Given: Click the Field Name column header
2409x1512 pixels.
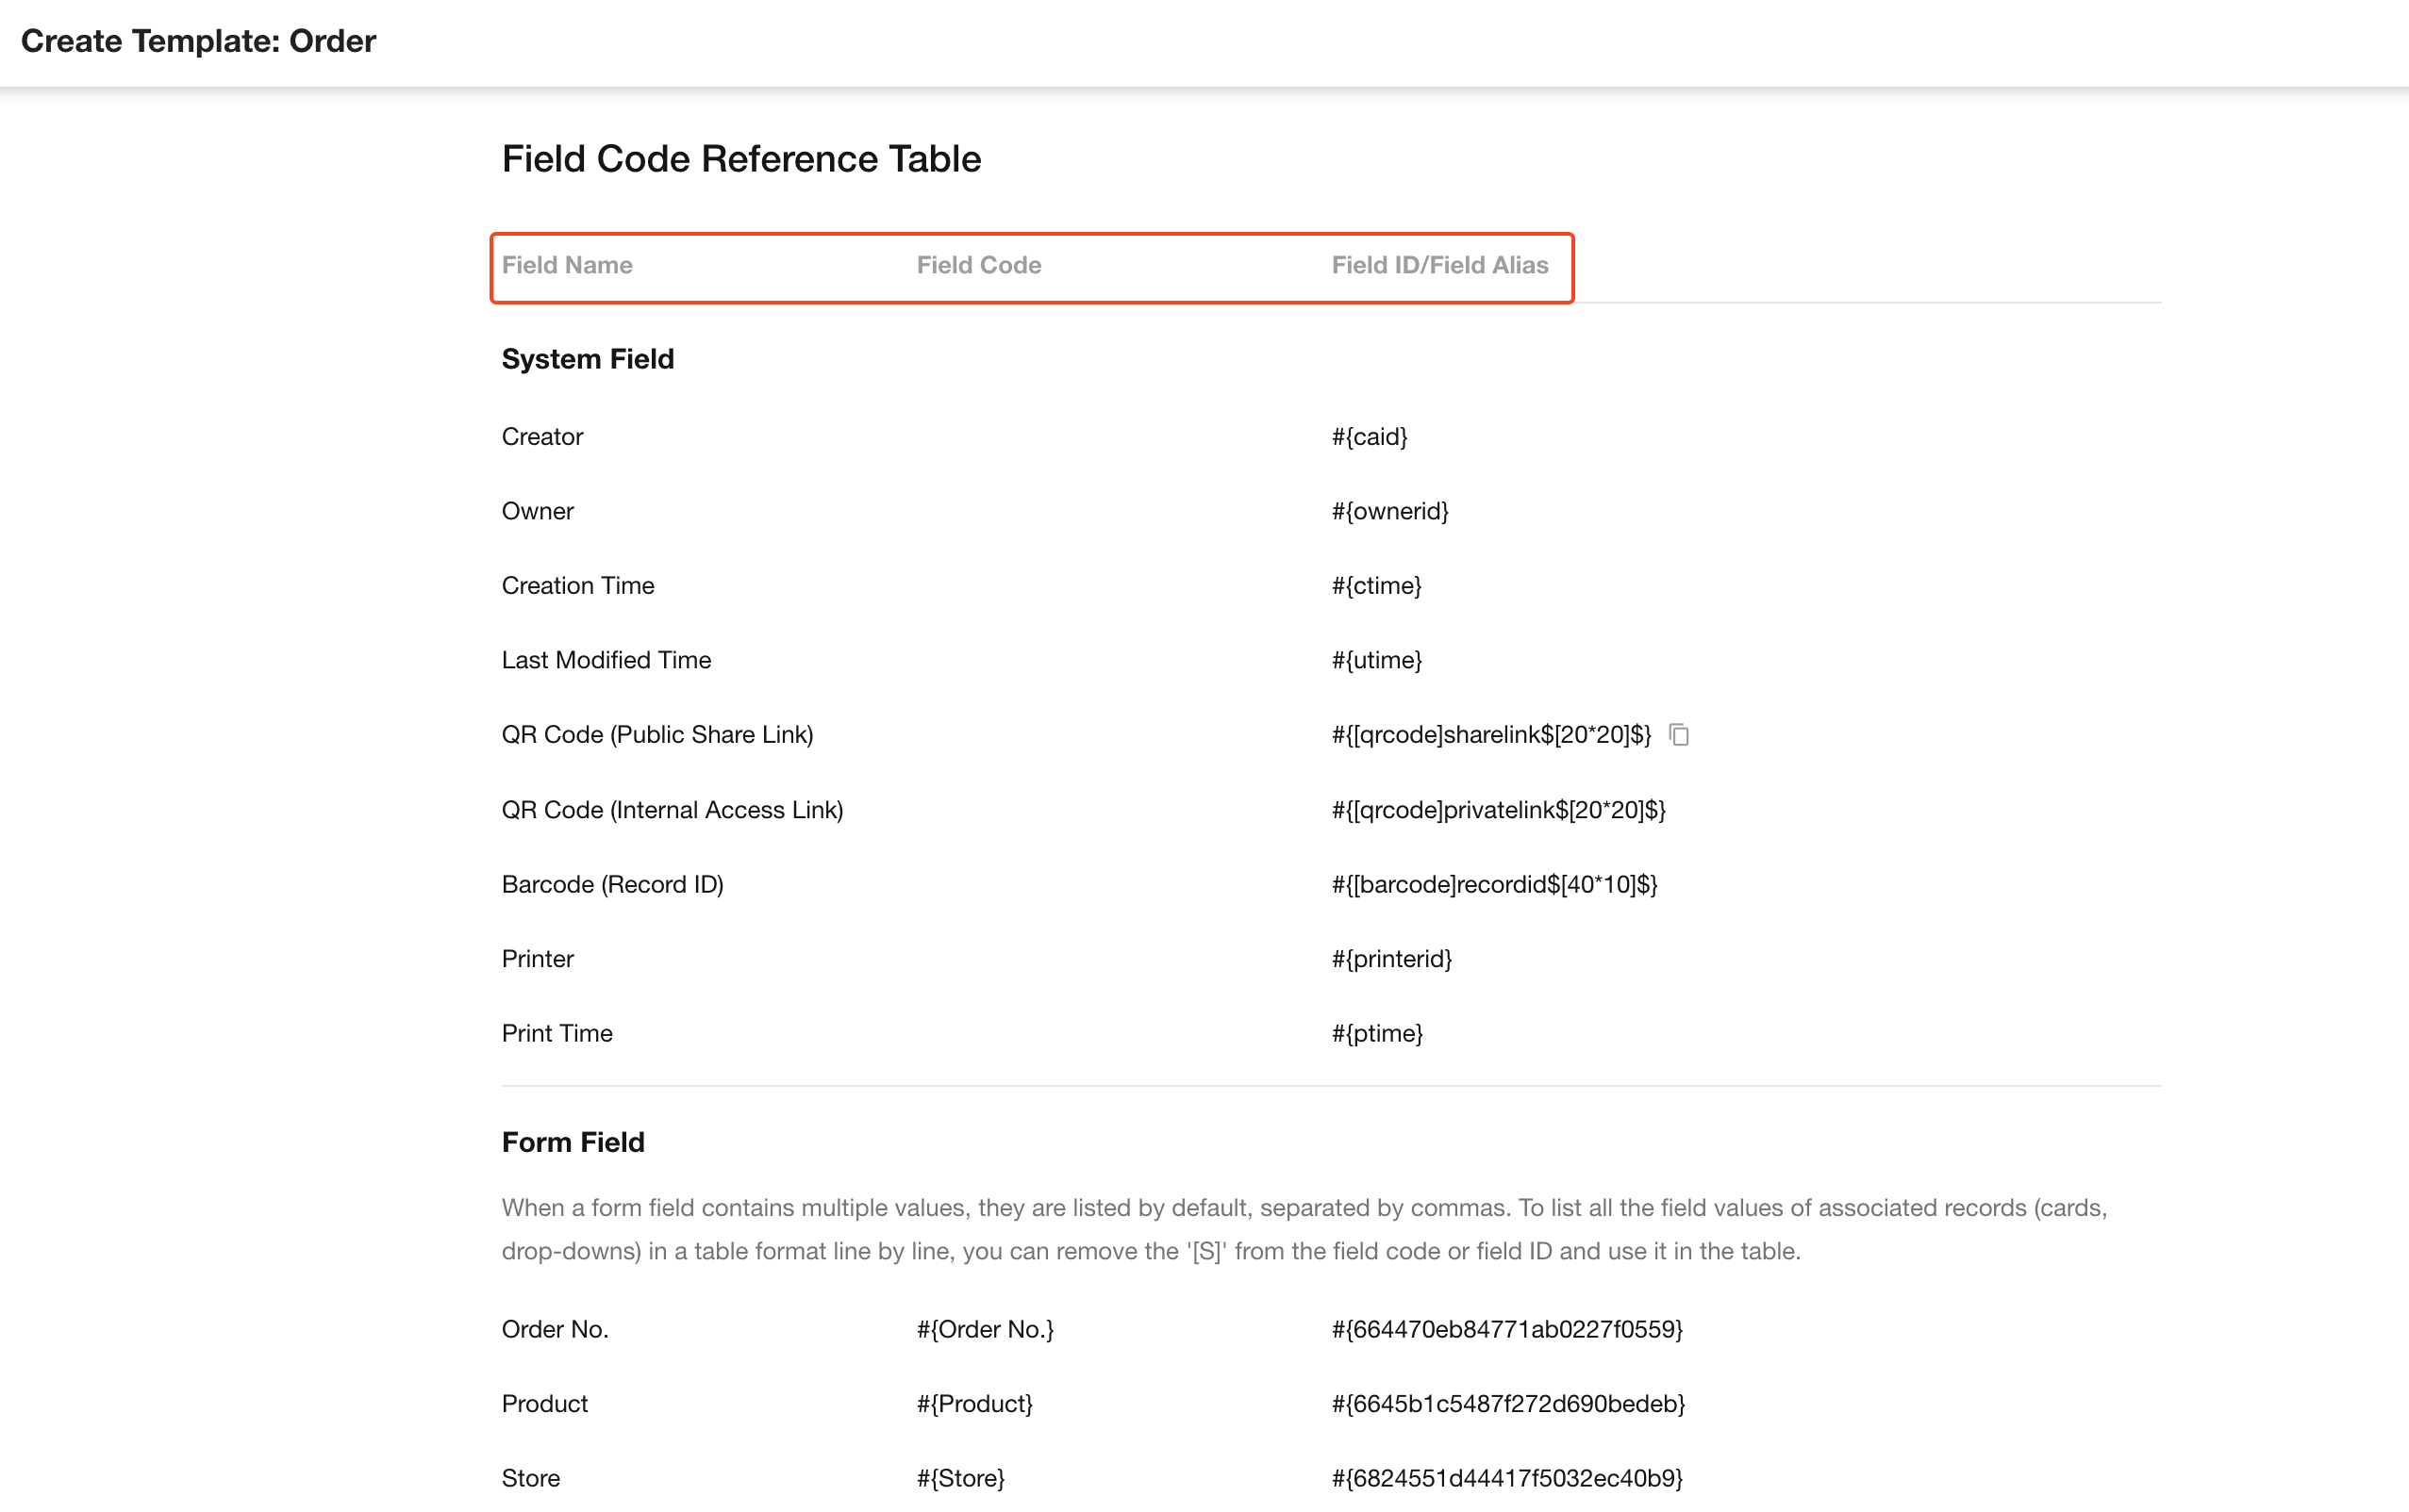Looking at the screenshot, I should (x=567, y=265).
